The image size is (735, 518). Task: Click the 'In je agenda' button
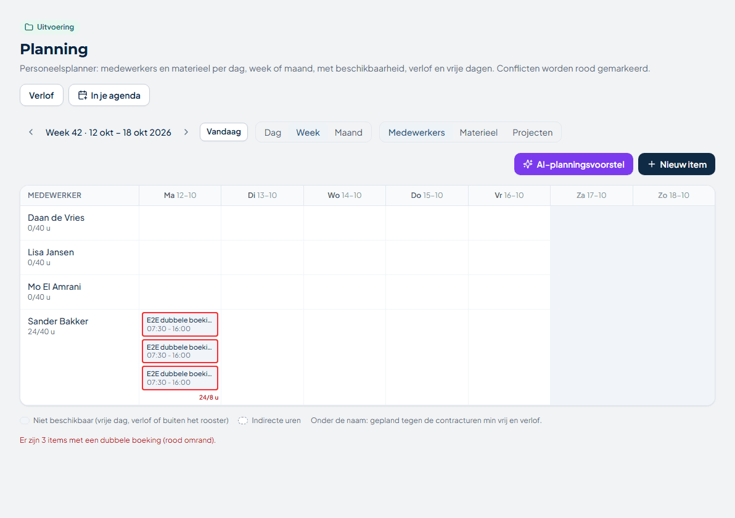coord(109,95)
